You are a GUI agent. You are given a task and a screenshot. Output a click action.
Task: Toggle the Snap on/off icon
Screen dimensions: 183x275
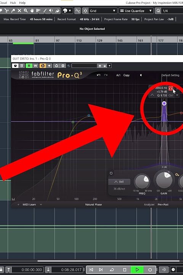click(85, 11)
